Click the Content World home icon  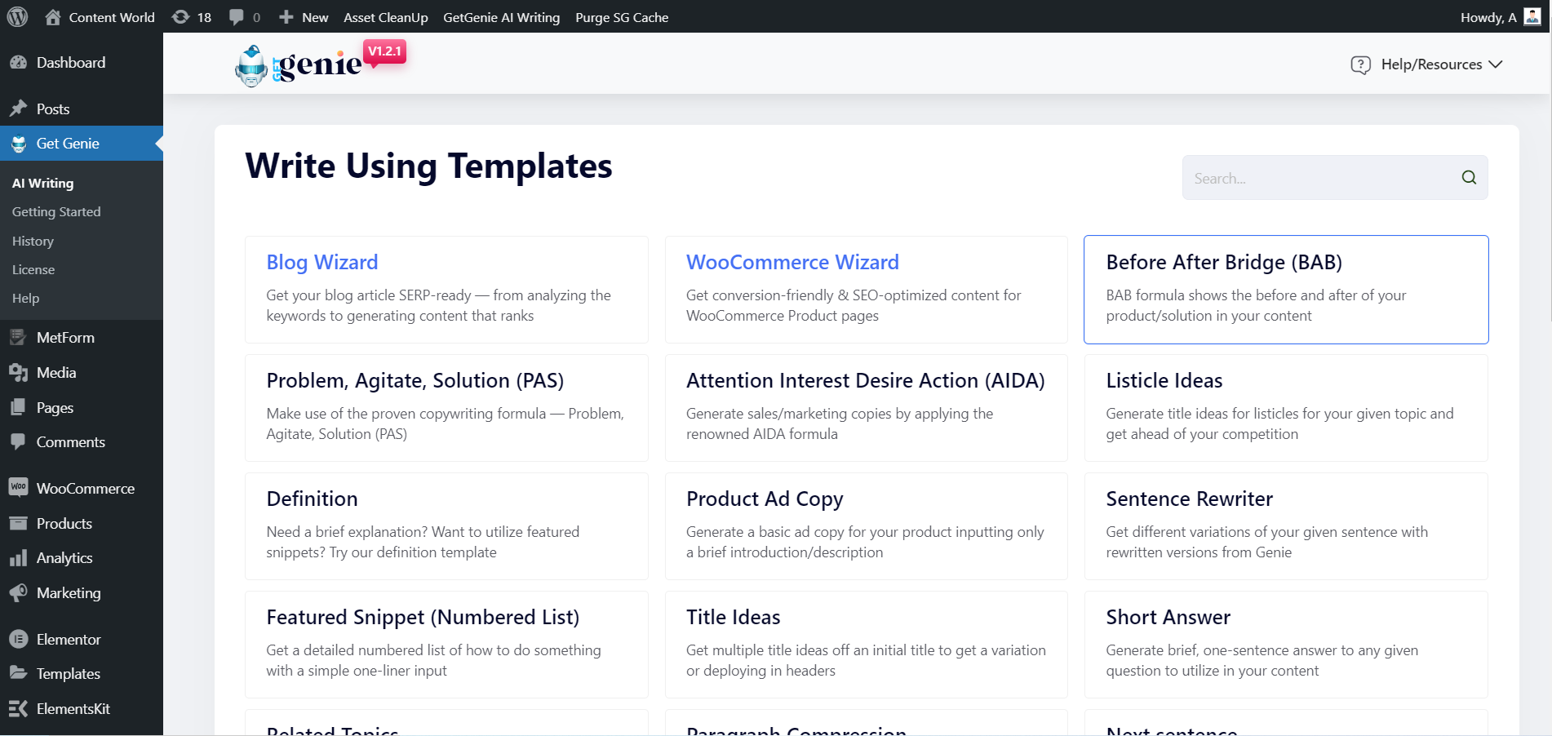pyautogui.click(x=53, y=17)
